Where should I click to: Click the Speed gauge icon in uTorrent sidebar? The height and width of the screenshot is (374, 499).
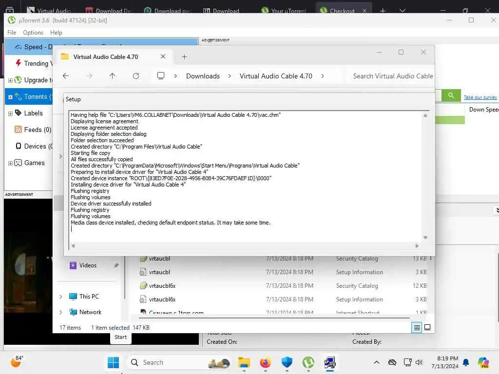pyautogui.click(x=19, y=47)
